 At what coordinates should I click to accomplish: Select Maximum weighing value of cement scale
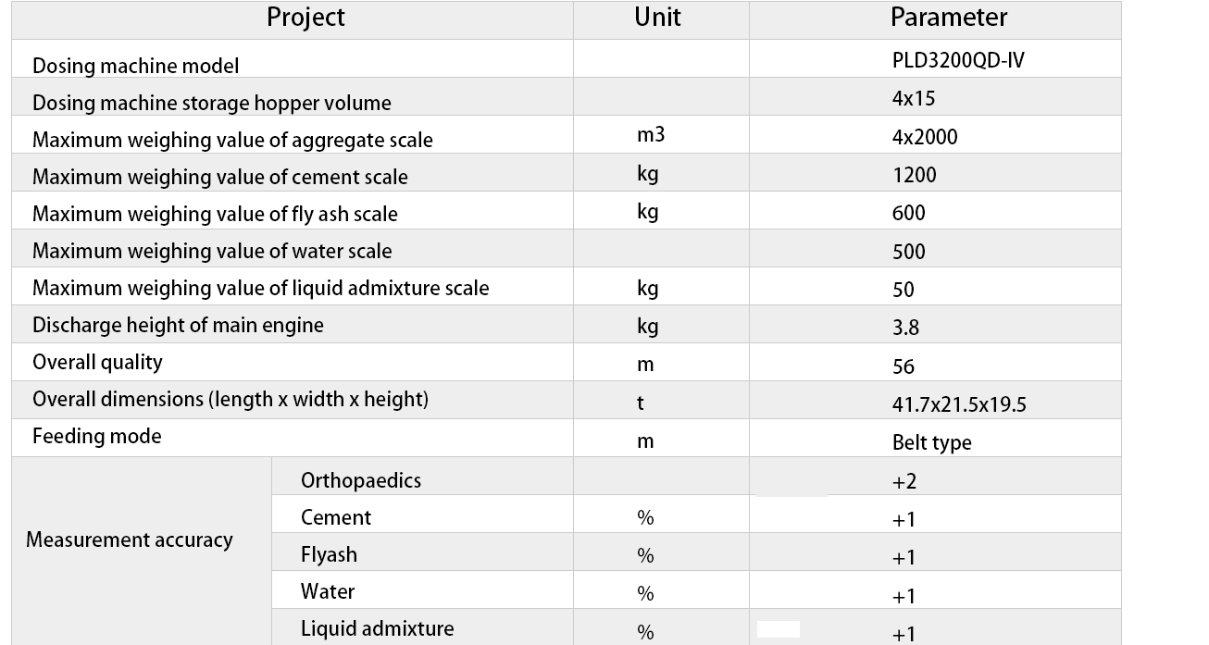point(220,177)
